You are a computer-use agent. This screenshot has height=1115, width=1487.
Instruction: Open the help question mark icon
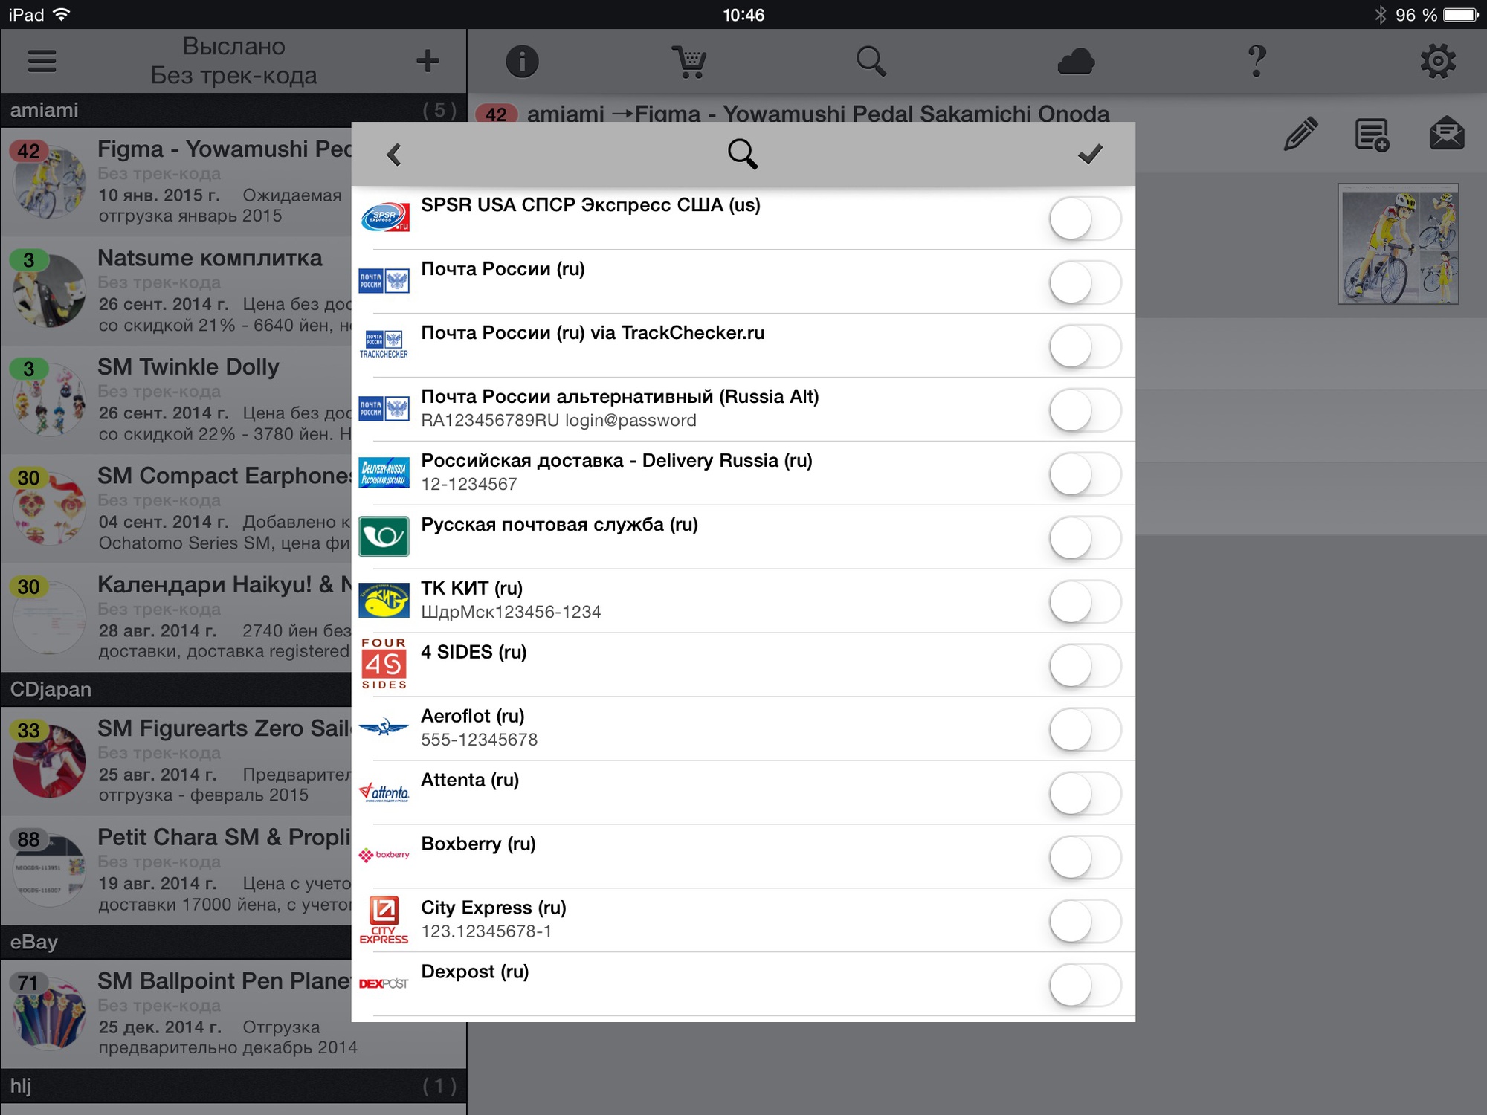[x=1257, y=61]
